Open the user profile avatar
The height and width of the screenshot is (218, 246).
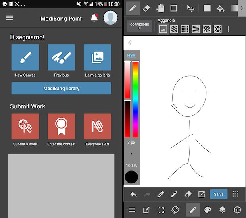coord(110,18)
